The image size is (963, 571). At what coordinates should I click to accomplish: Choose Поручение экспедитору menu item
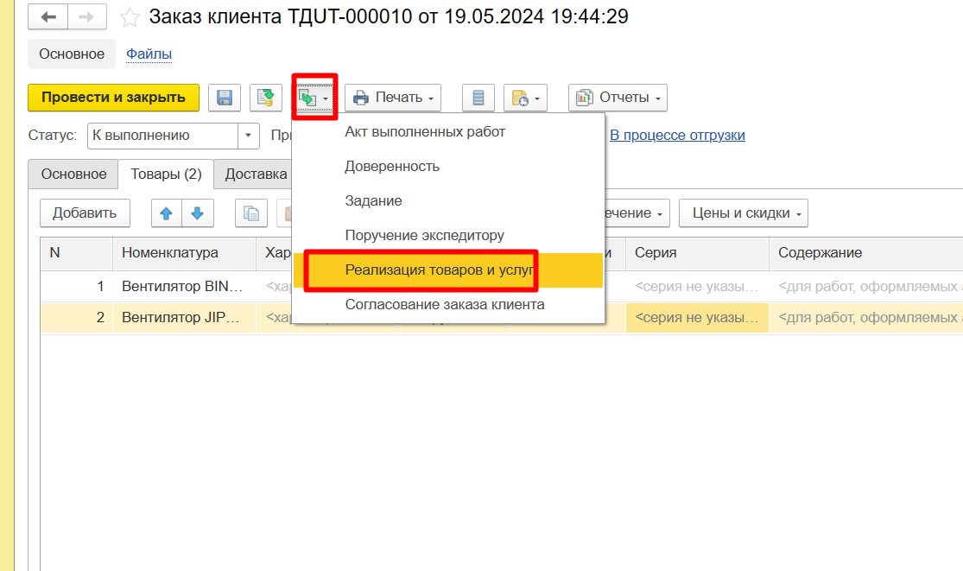tap(448, 235)
